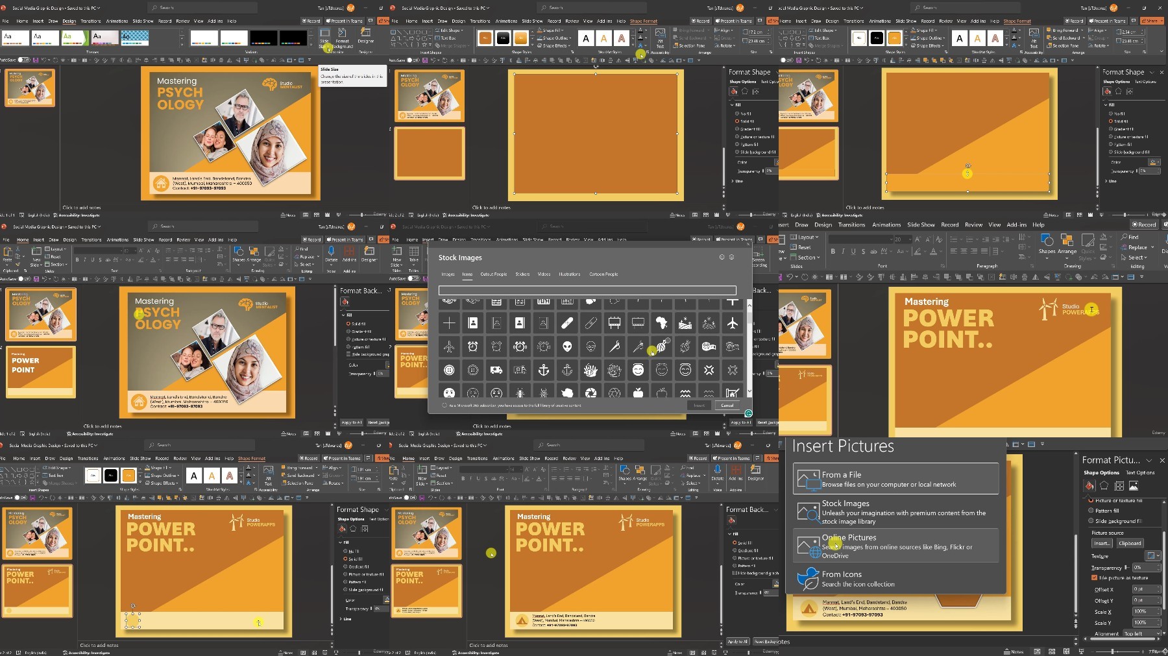Open the Alignment Top left combo box
The width and height of the screenshot is (1168, 656).
1141,633
